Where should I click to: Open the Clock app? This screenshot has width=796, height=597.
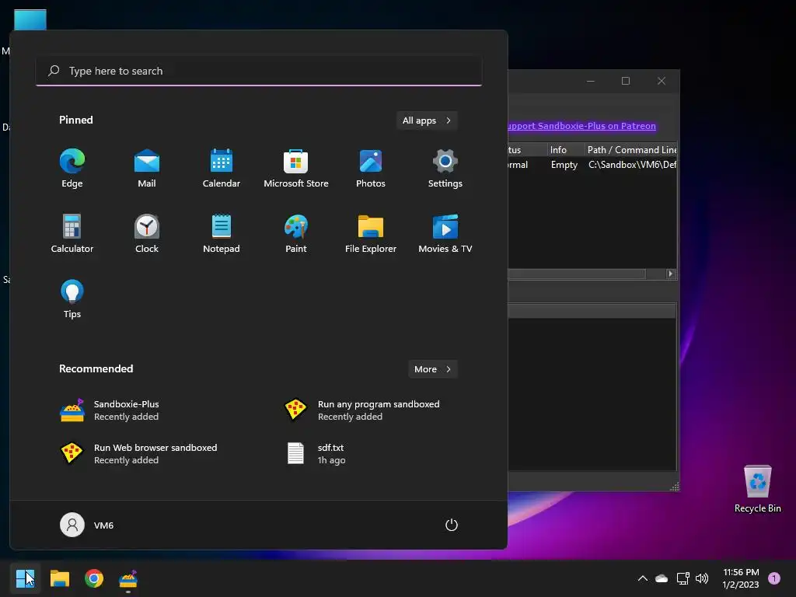click(x=147, y=233)
